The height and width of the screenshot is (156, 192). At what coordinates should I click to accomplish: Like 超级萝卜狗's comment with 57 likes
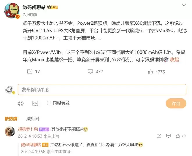tap(178, 136)
